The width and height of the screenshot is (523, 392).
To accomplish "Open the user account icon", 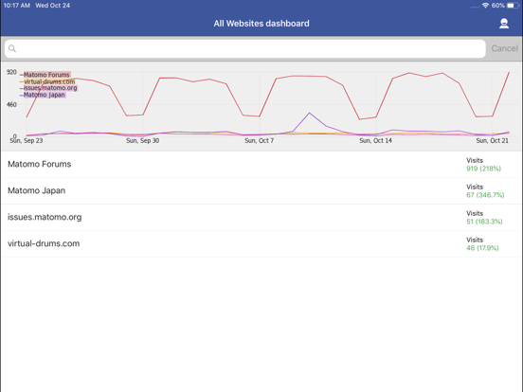I will [504, 24].
